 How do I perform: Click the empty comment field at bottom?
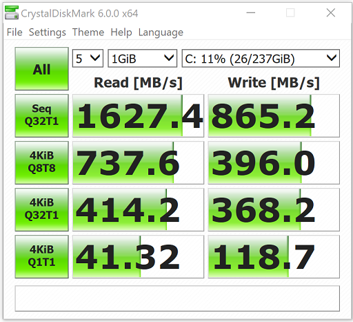point(177,299)
